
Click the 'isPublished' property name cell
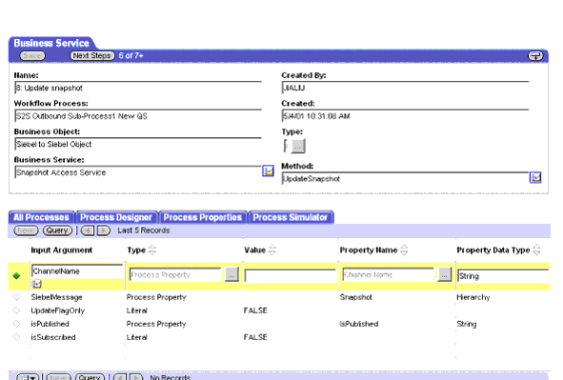coord(359,324)
